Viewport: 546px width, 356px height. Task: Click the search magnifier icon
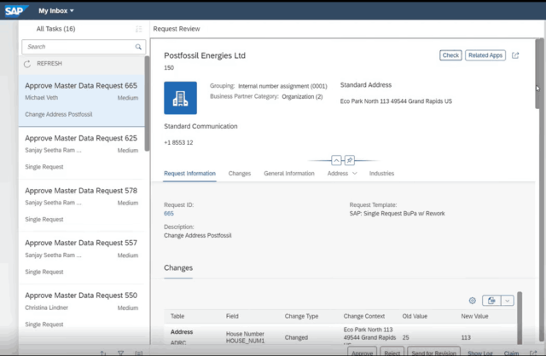pyautogui.click(x=138, y=47)
